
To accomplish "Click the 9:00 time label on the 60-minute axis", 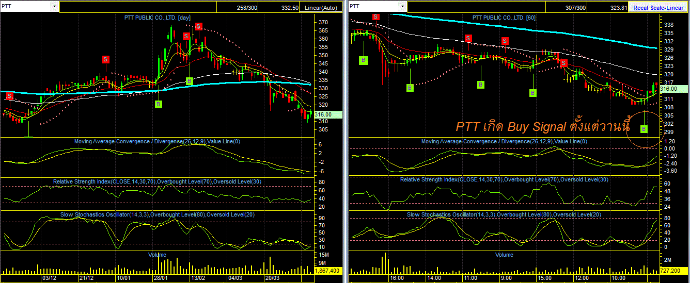I will click(507, 278).
